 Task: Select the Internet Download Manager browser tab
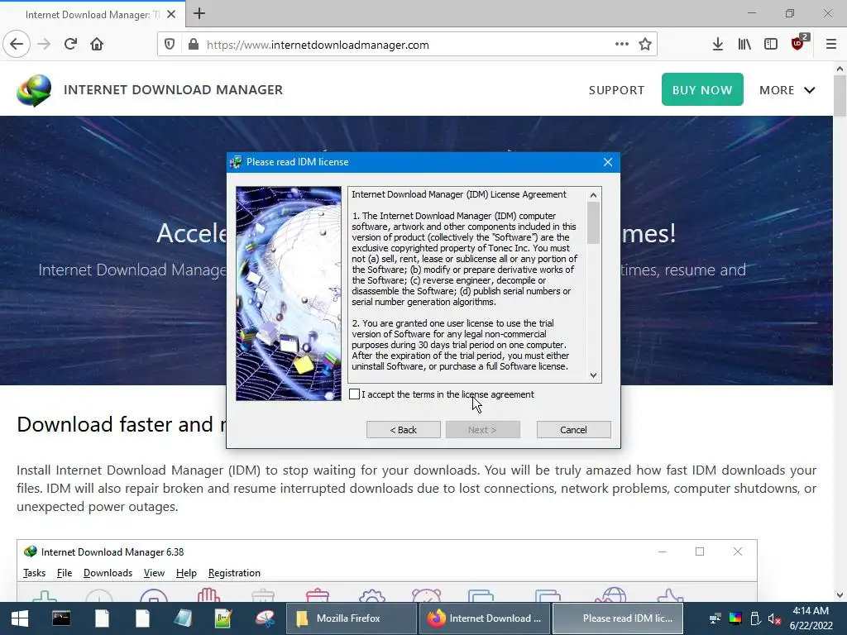[92, 15]
